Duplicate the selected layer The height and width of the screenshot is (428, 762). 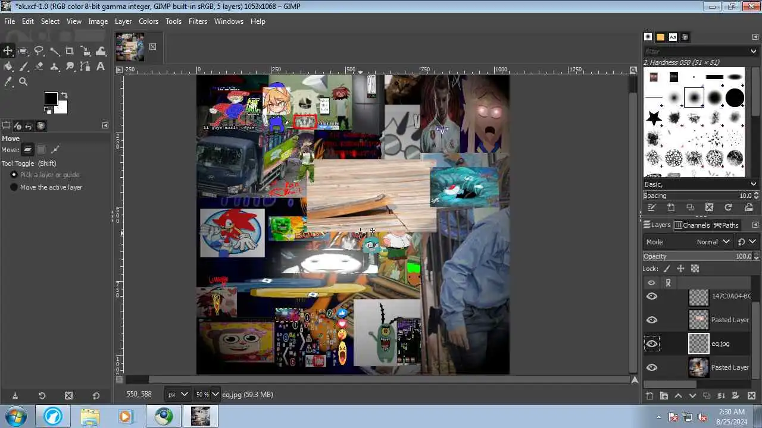click(707, 396)
